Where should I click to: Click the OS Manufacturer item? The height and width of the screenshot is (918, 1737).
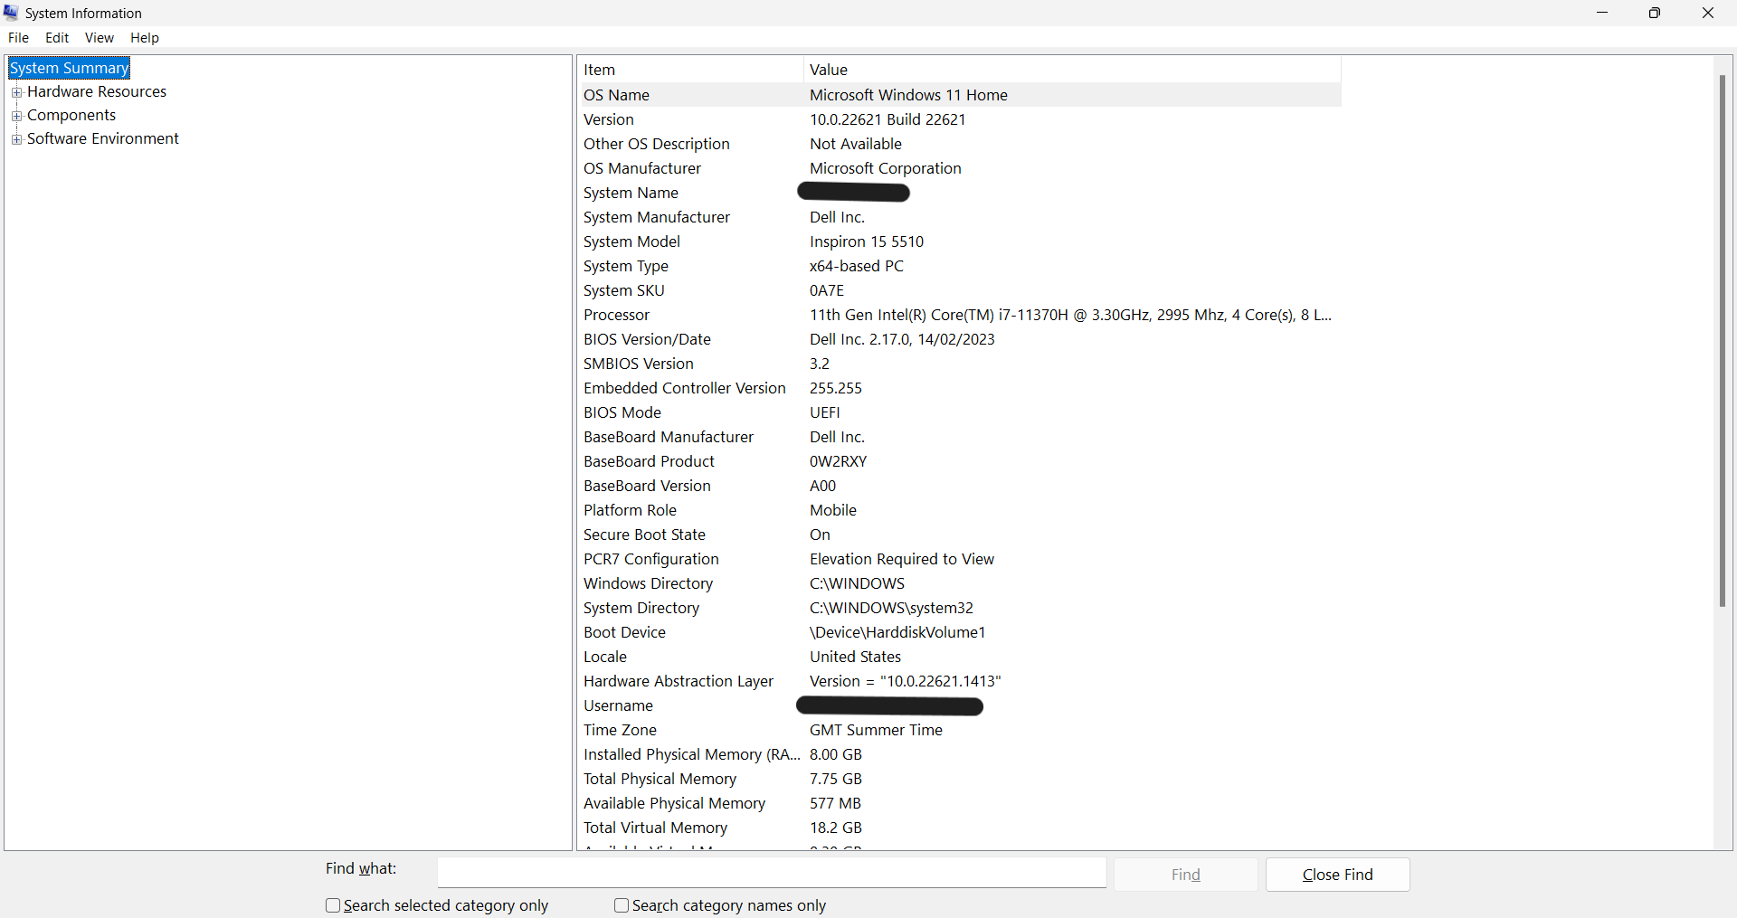coord(642,168)
